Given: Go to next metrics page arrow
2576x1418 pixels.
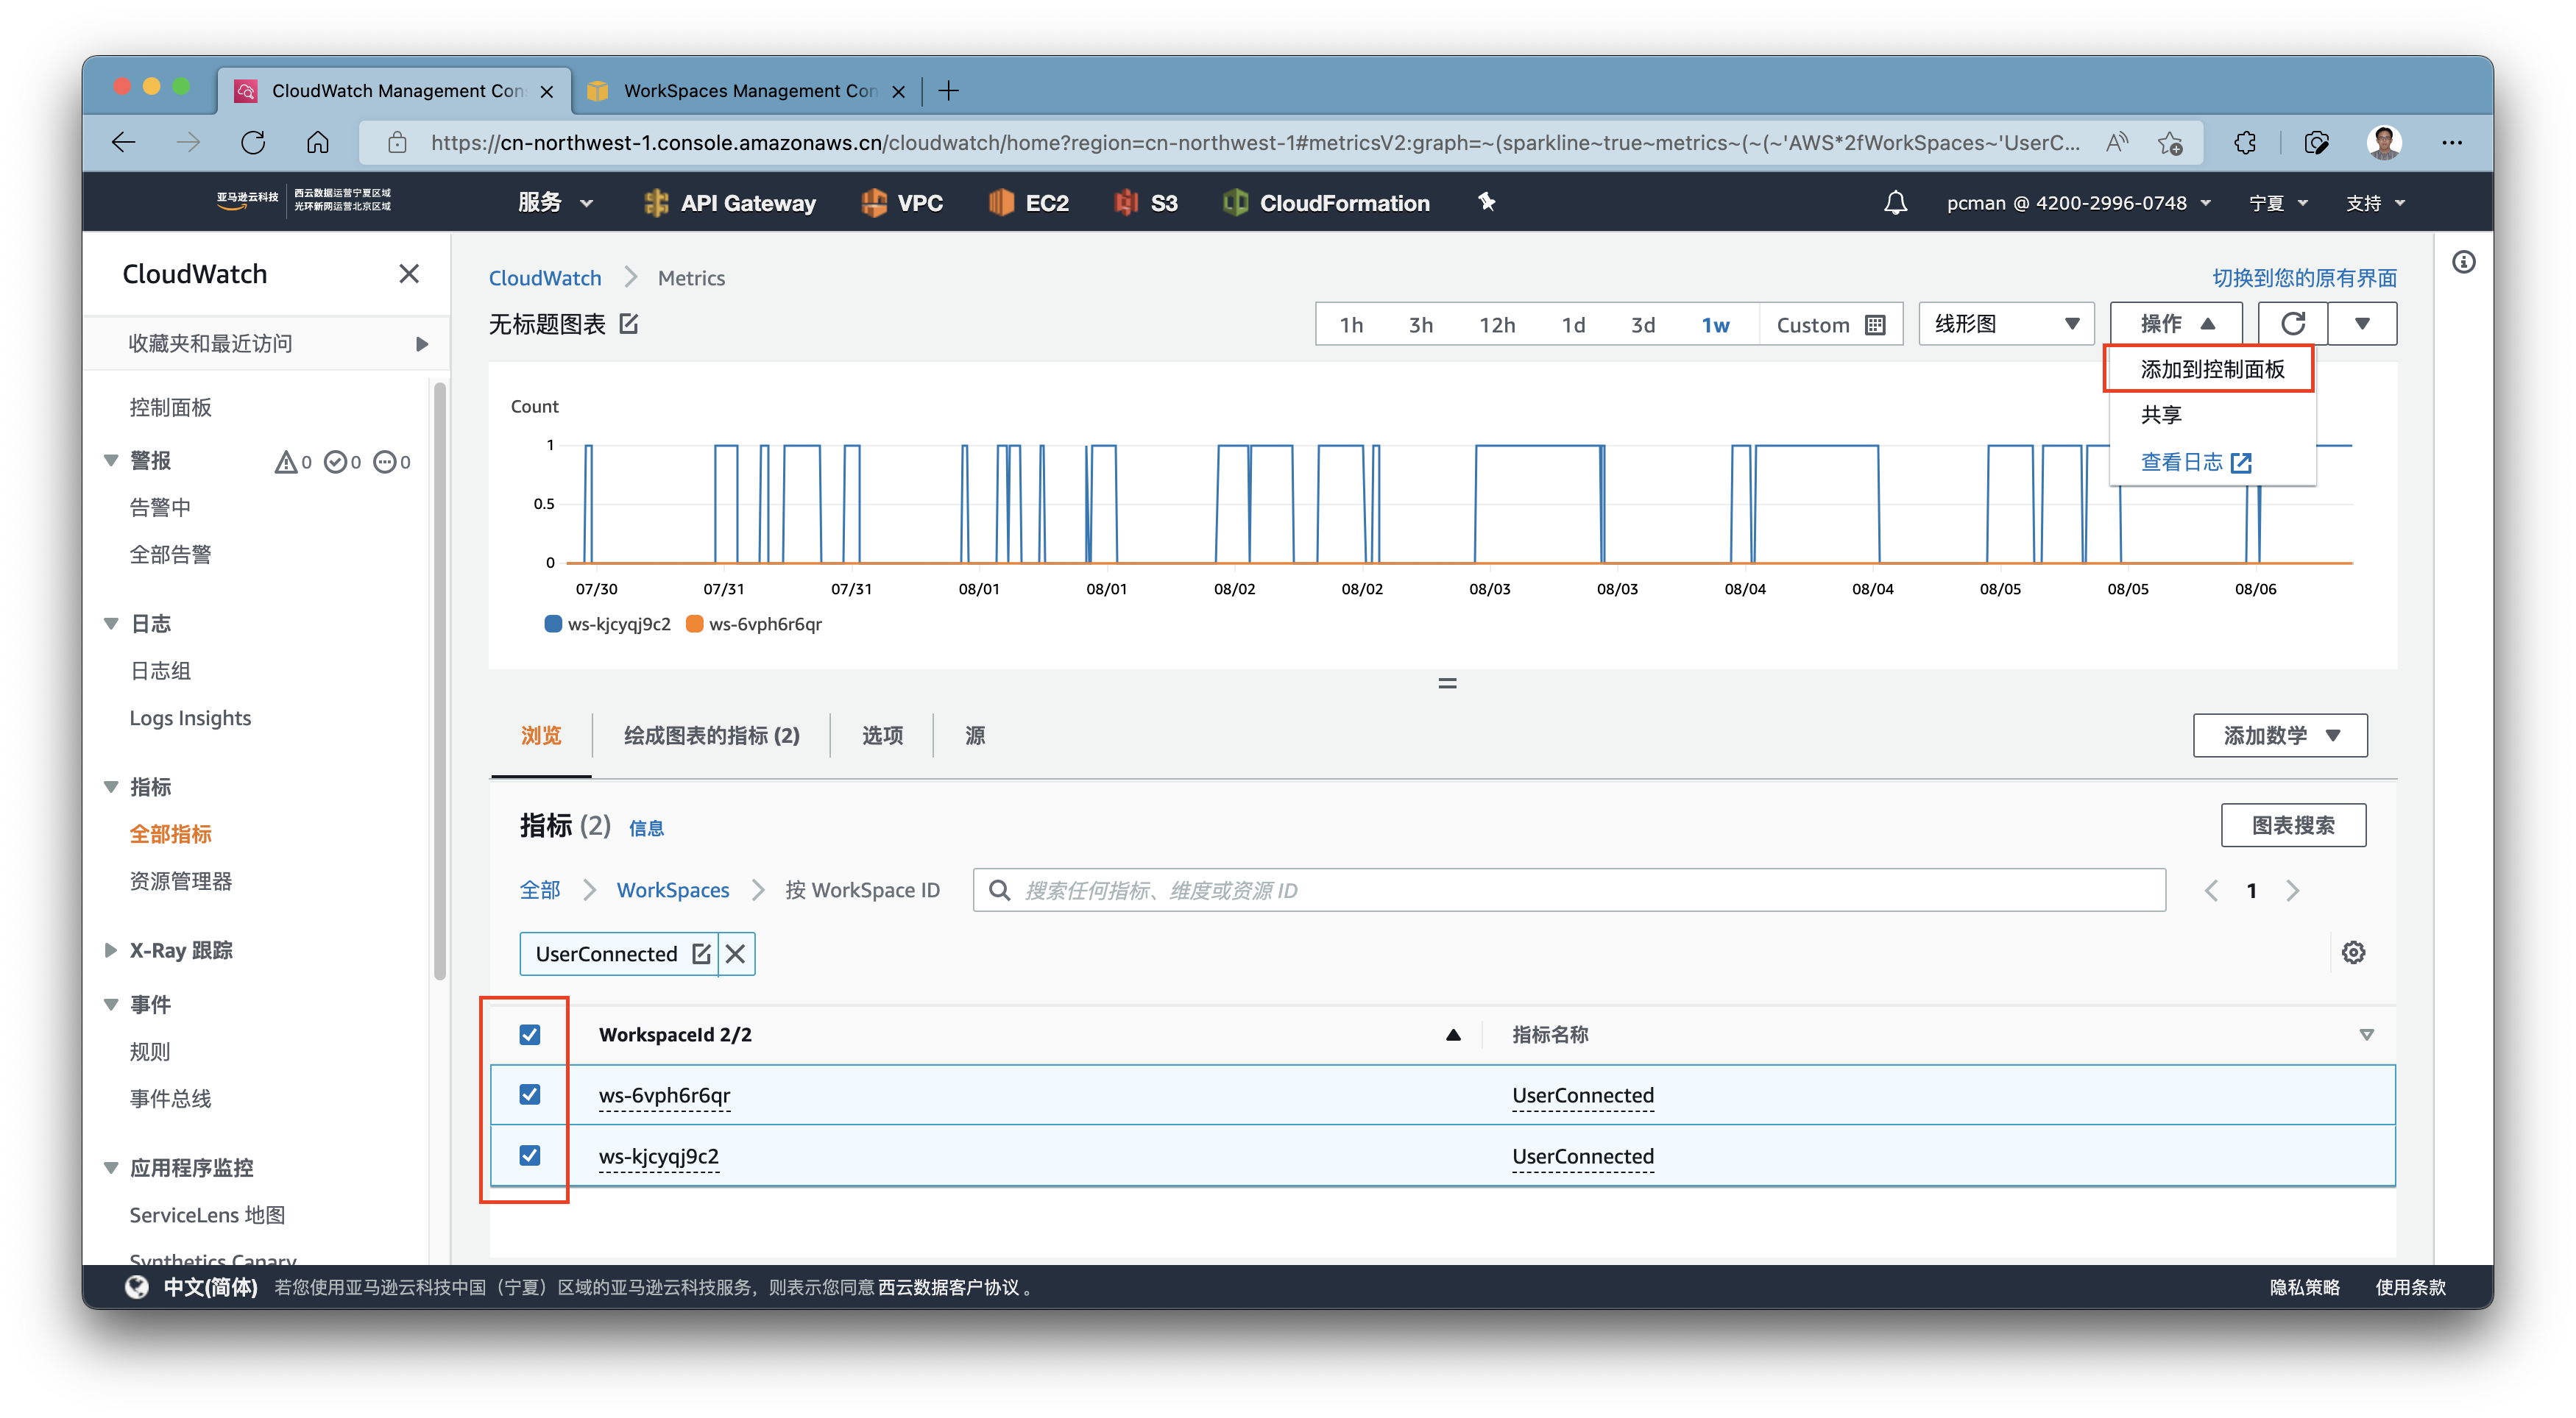Looking at the screenshot, I should pyautogui.click(x=2293, y=891).
